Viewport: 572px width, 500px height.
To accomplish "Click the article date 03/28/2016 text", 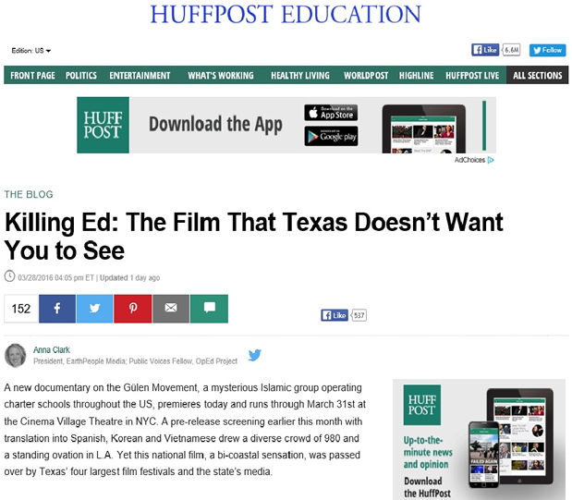I will (x=55, y=278).
